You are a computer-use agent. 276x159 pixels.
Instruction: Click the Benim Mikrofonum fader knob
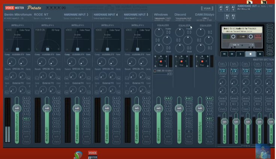point(17,108)
